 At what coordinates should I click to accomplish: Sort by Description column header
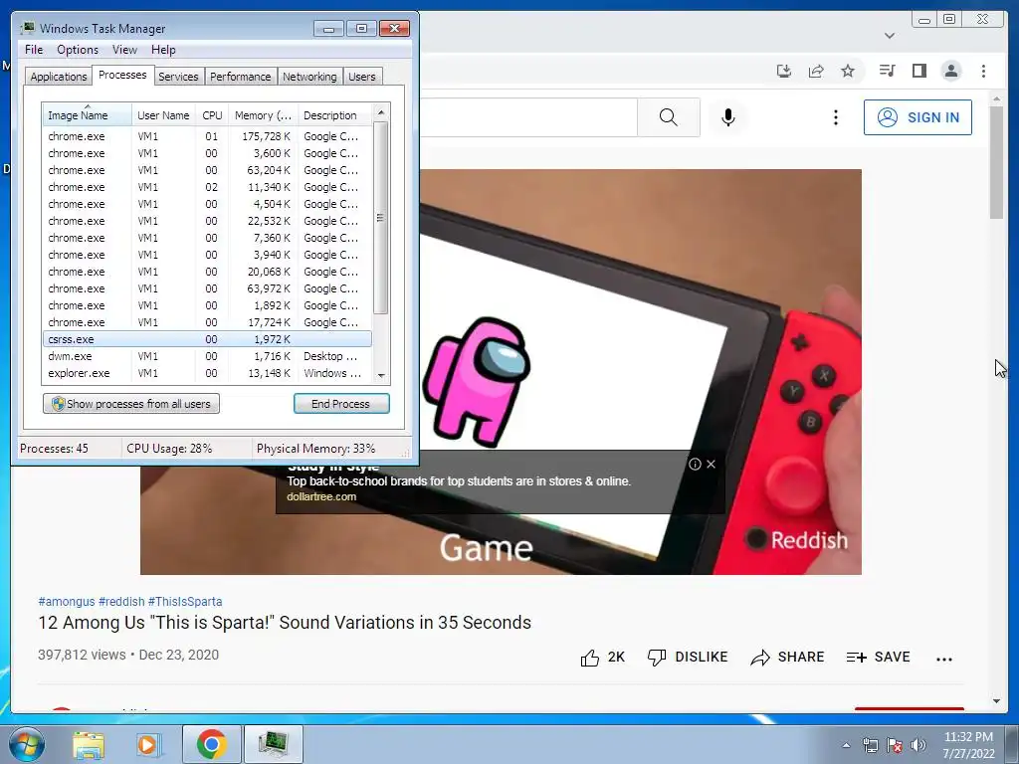point(334,115)
